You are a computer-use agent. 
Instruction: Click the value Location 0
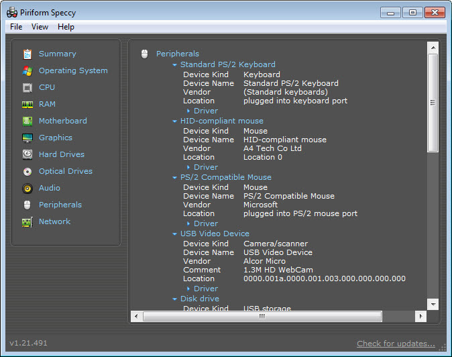pos(263,158)
